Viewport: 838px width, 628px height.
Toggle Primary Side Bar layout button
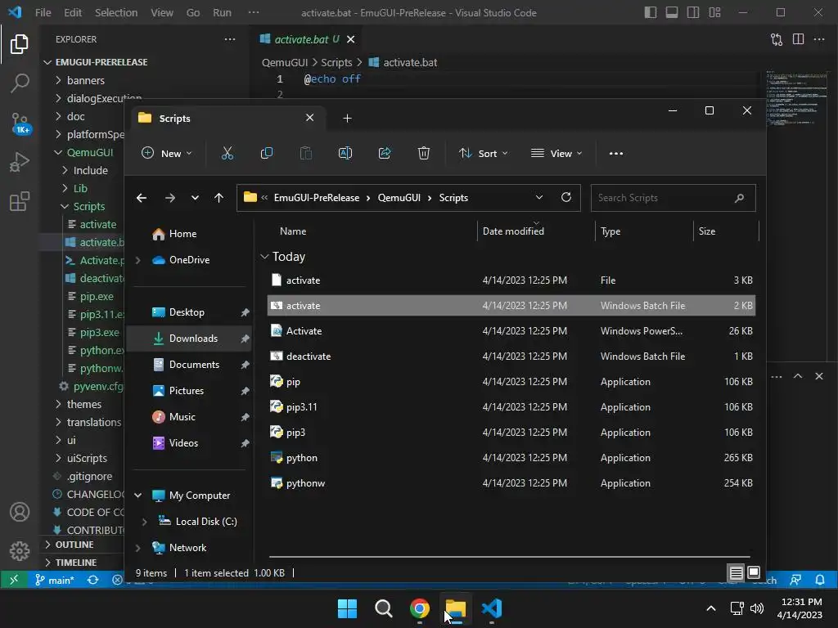pyautogui.click(x=651, y=12)
